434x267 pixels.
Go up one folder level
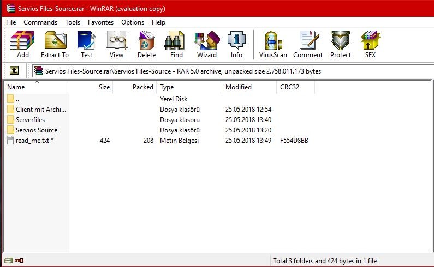point(14,70)
